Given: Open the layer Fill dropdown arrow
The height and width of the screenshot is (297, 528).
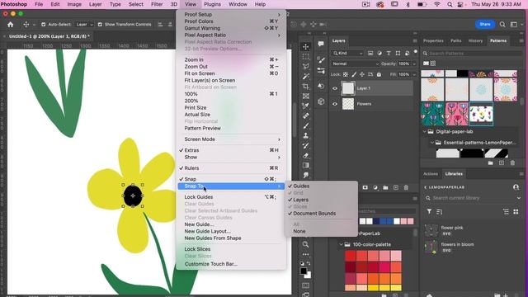Looking at the screenshot, I should click(414, 74).
